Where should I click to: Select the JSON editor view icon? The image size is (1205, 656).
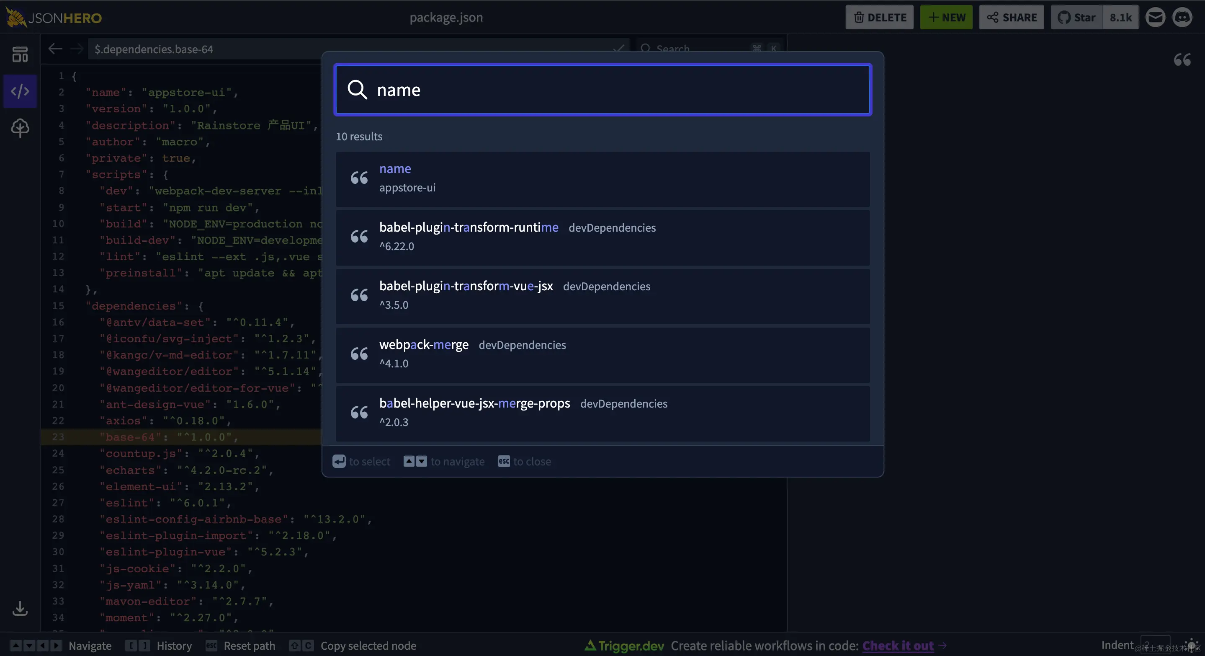pyautogui.click(x=20, y=91)
